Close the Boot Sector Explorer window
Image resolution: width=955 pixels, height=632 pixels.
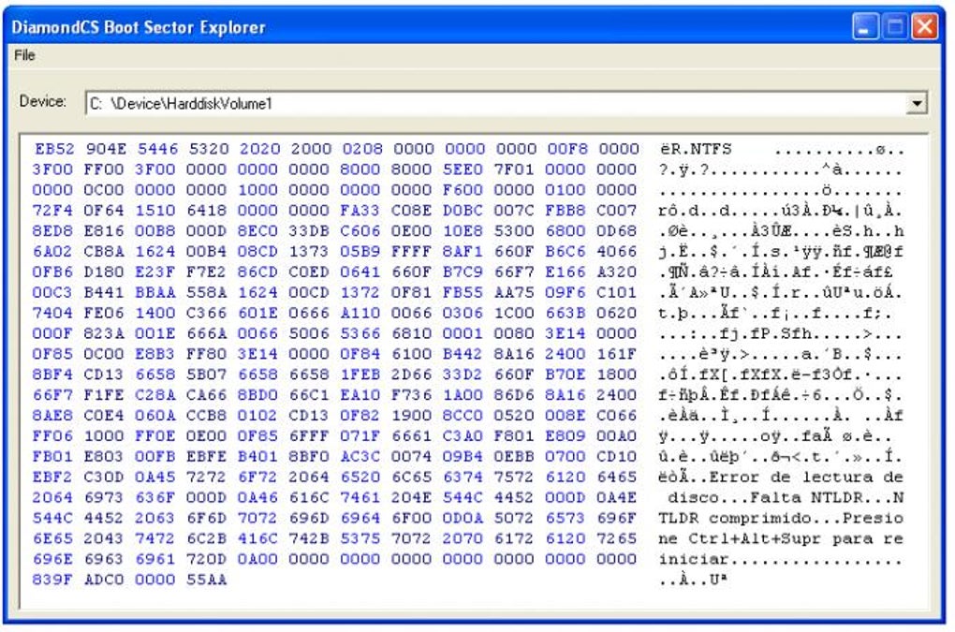[924, 27]
